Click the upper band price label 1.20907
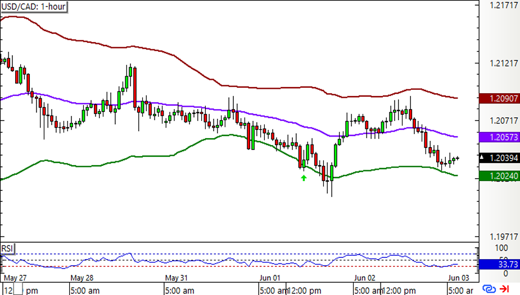Screen dimensions: 520x295 (x=500, y=98)
